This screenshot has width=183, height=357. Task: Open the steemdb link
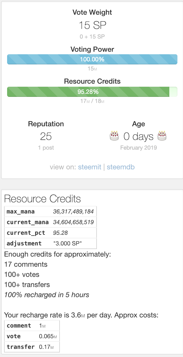click(x=120, y=167)
